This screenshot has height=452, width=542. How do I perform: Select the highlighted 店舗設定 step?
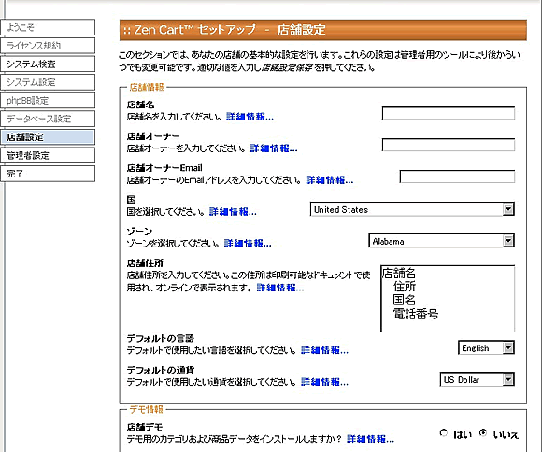point(48,137)
